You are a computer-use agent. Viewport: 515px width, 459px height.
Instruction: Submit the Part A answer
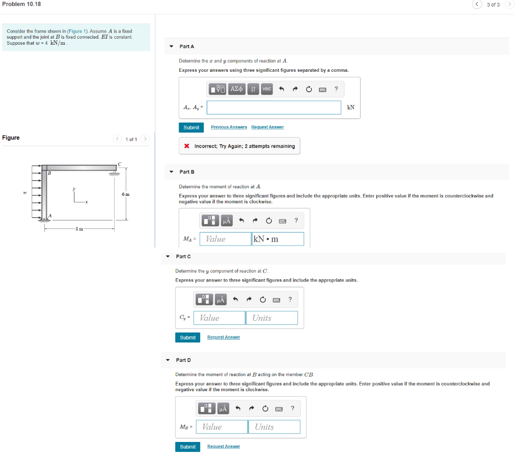[x=191, y=128]
